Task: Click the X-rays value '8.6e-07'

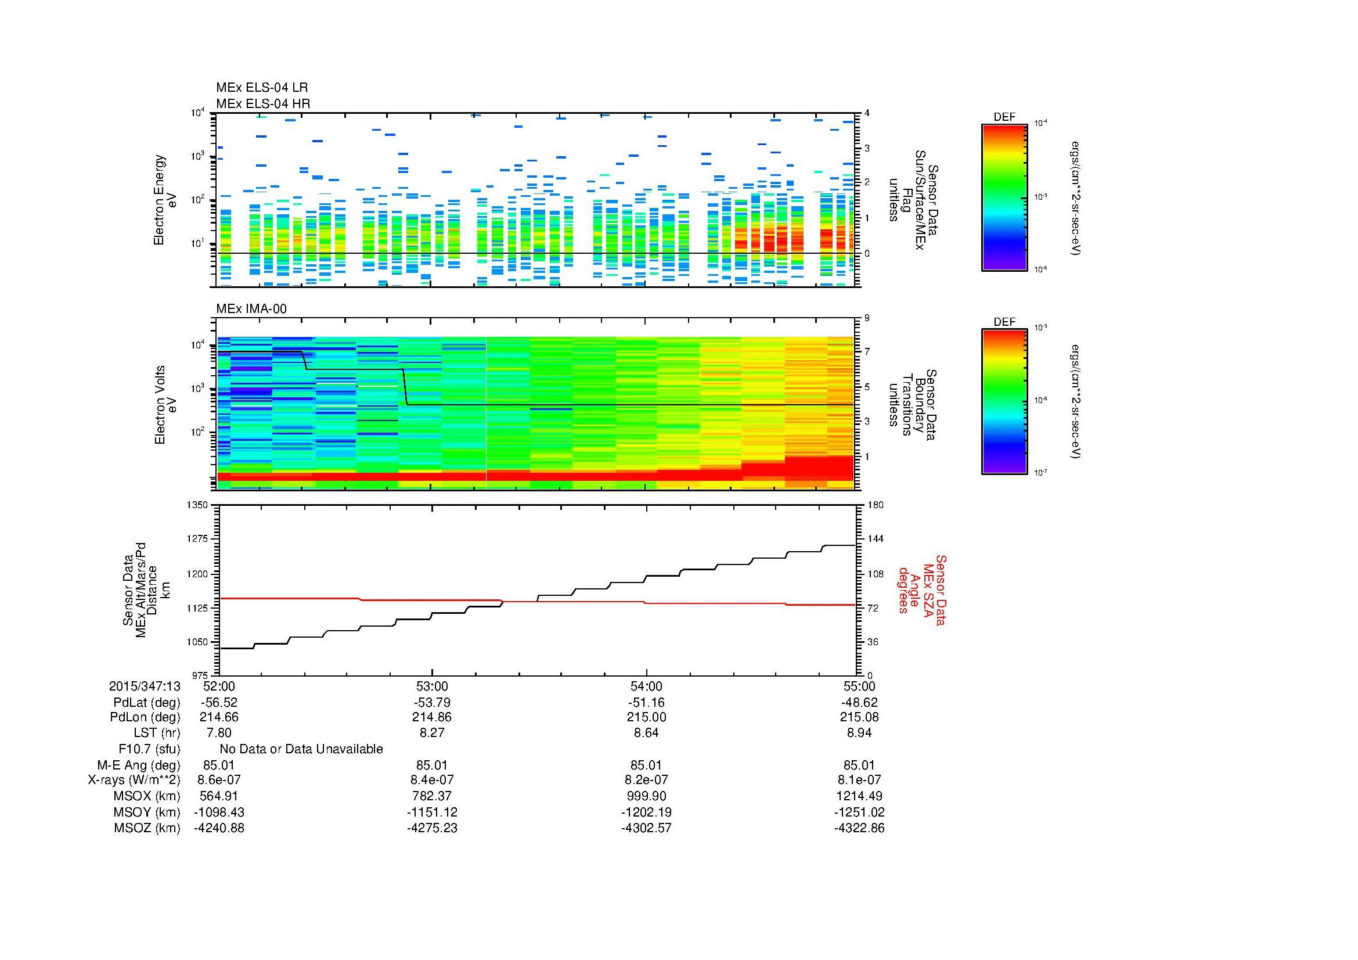Action: pos(219,780)
